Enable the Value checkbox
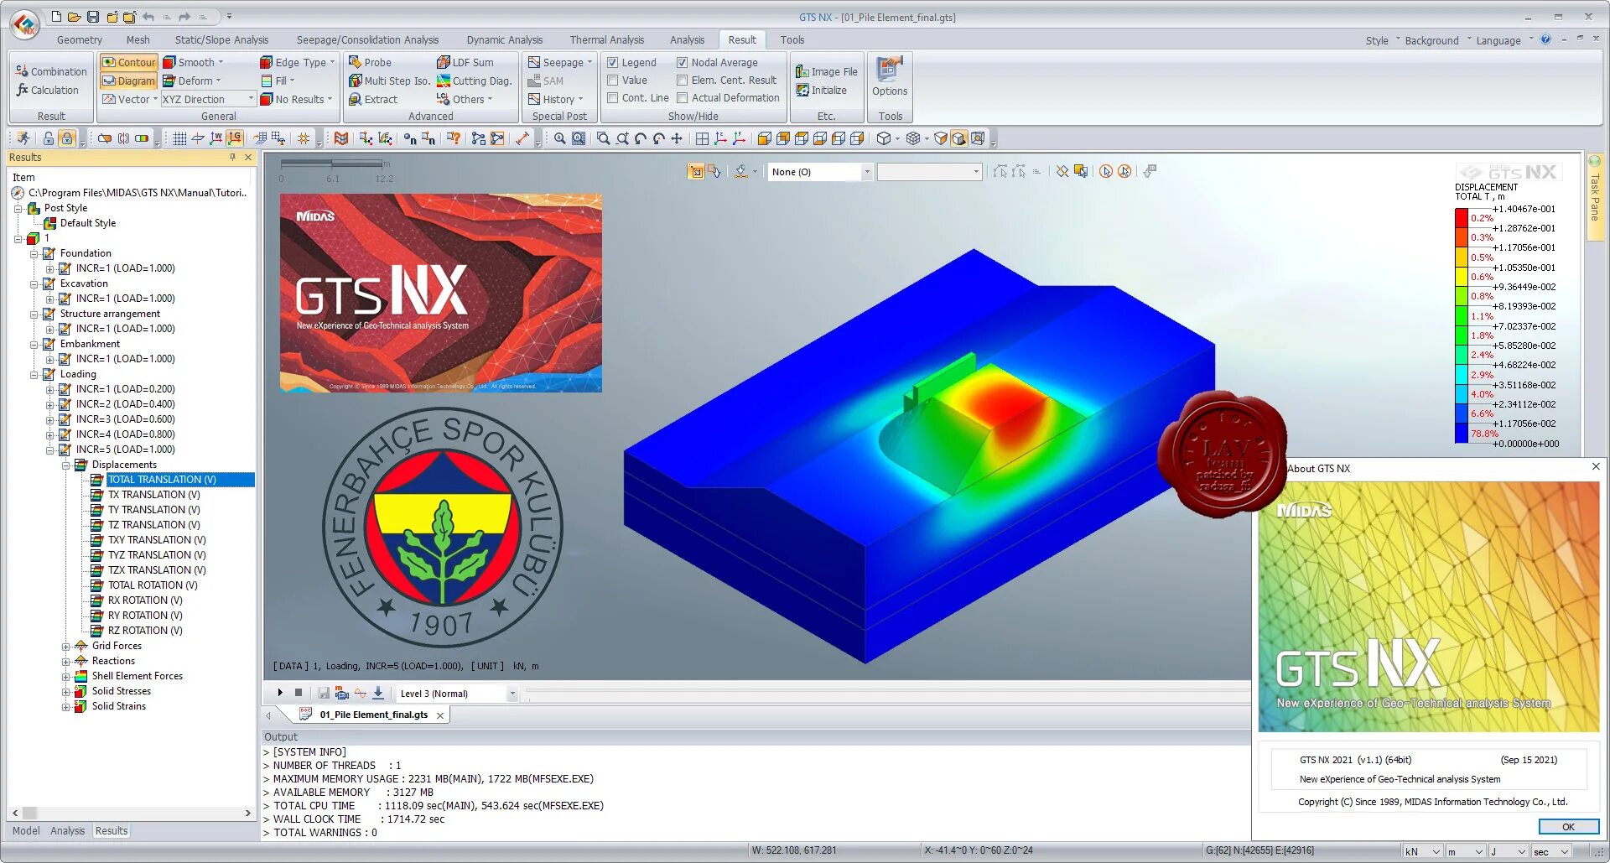1610x863 pixels. pyautogui.click(x=613, y=81)
